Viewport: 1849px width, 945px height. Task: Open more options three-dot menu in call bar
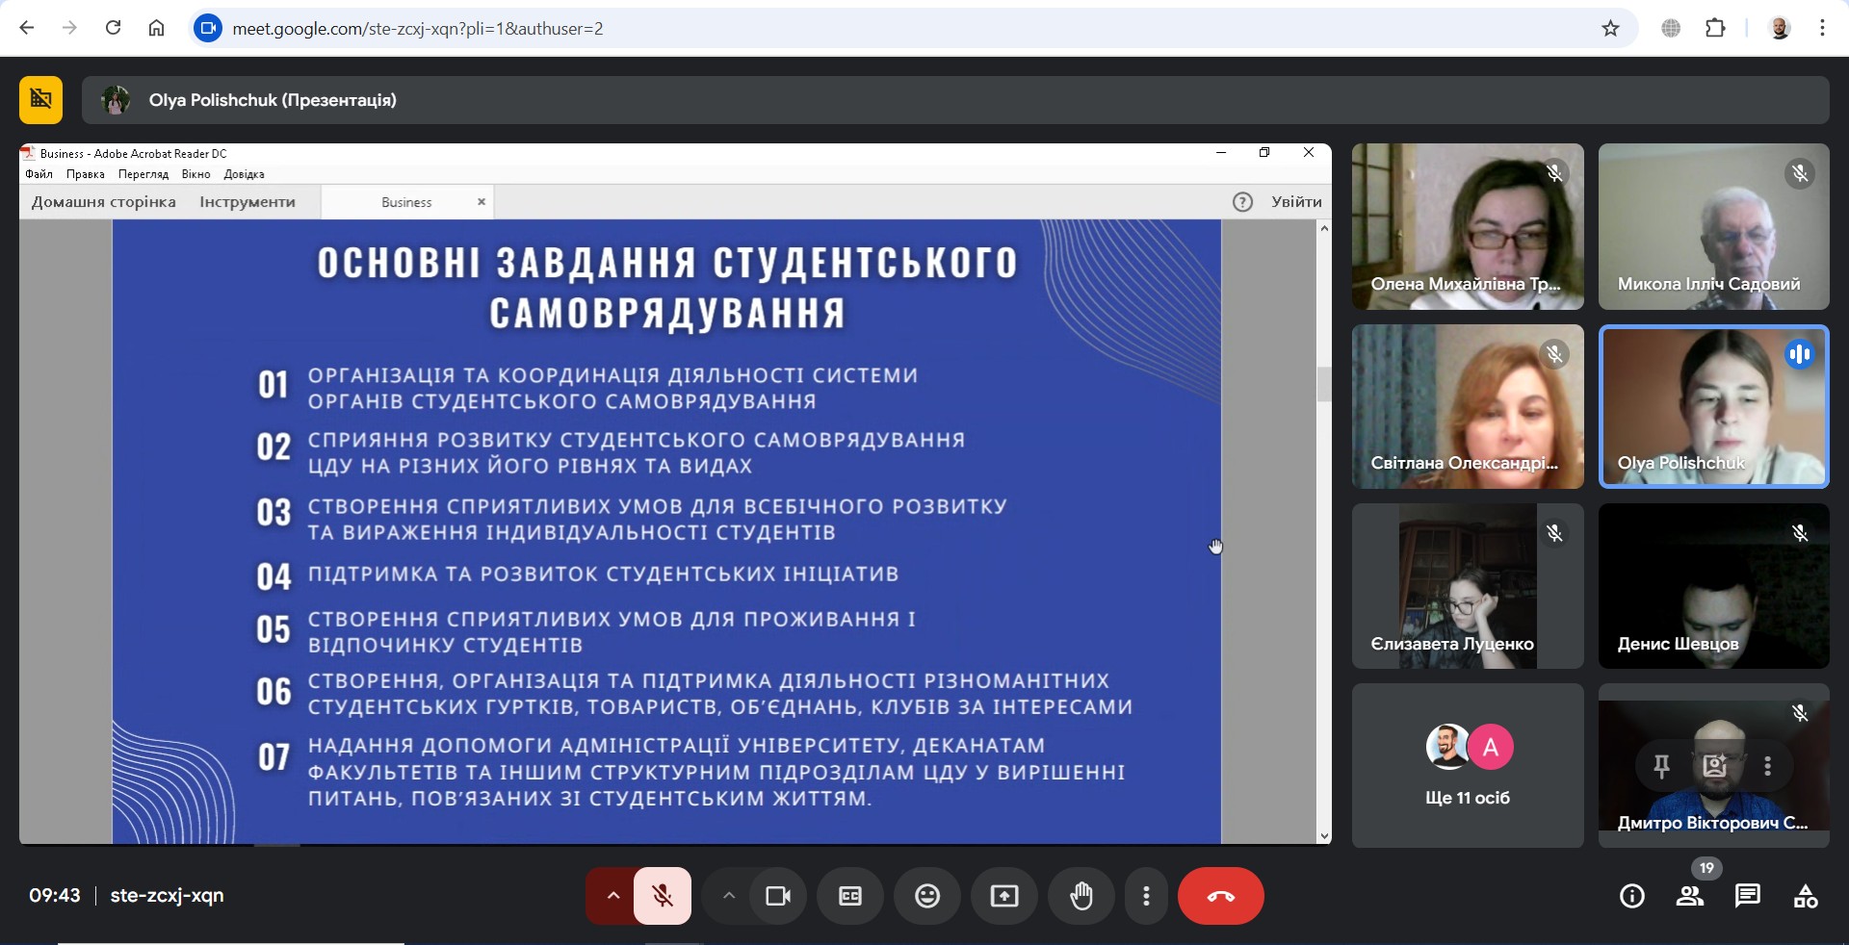pyautogui.click(x=1146, y=896)
